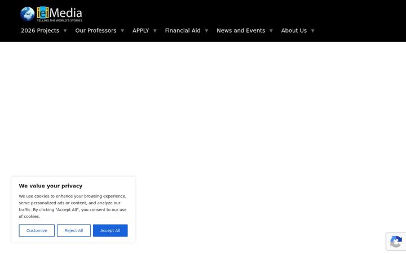Expand the Financial Aid dropdown arrow

206,31
